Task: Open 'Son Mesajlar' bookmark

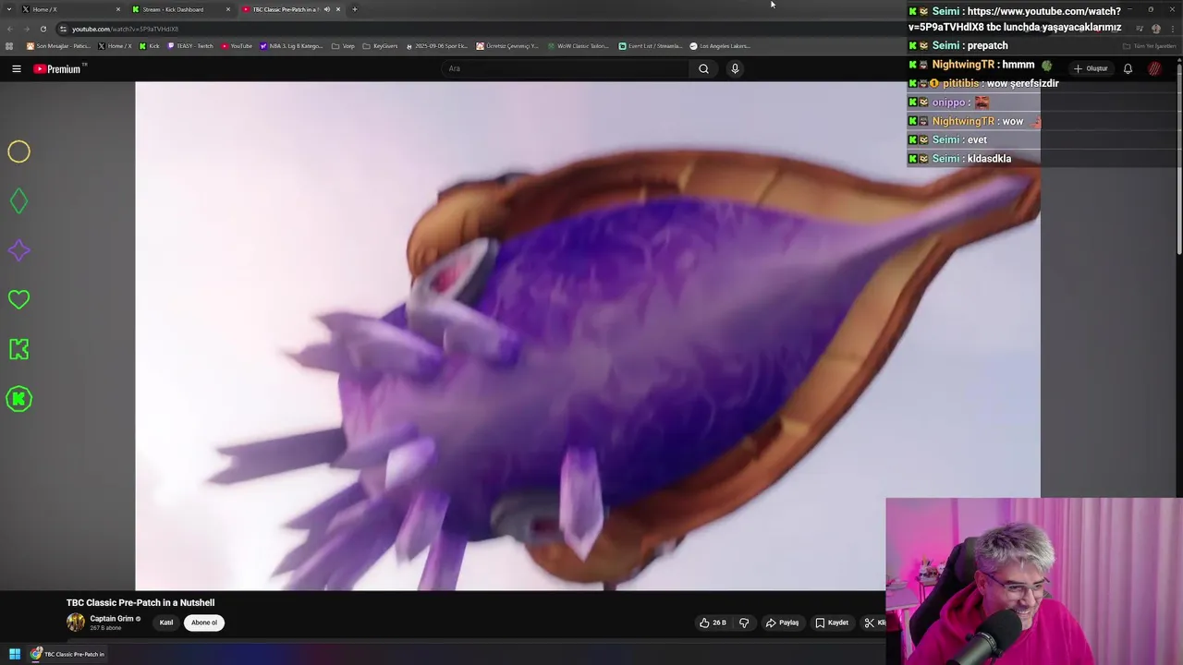Action: [x=58, y=46]
